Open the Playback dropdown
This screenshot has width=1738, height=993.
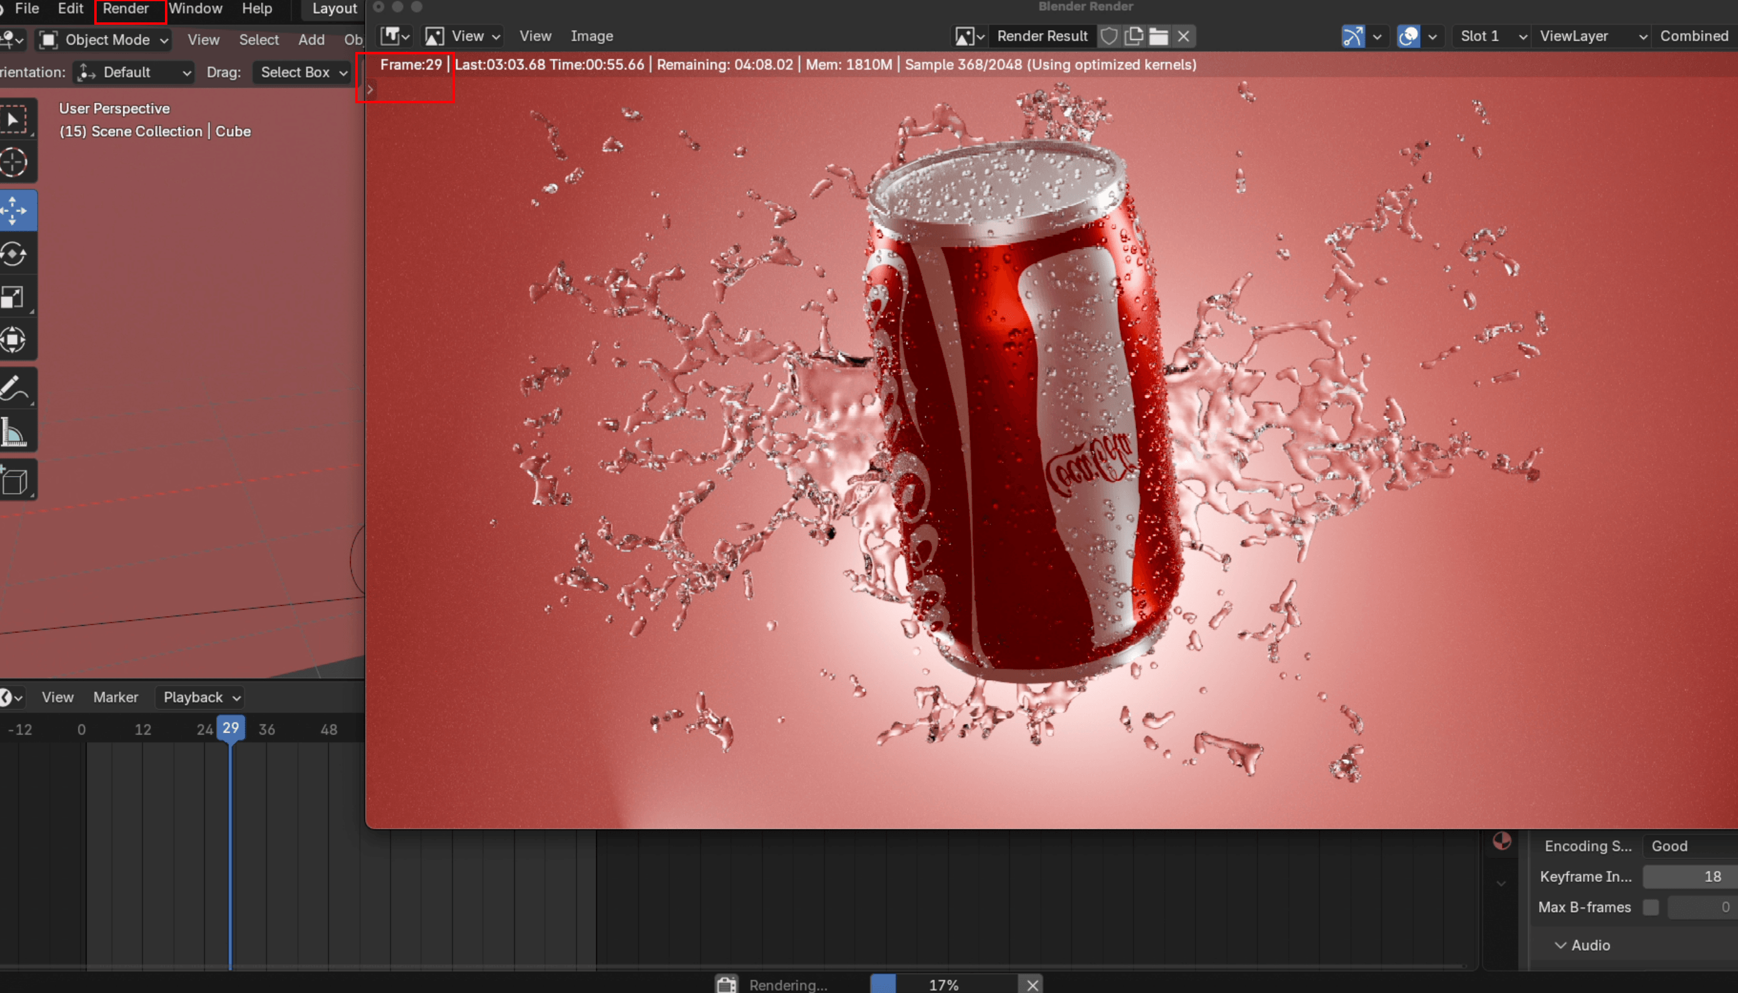coord(200,697)
